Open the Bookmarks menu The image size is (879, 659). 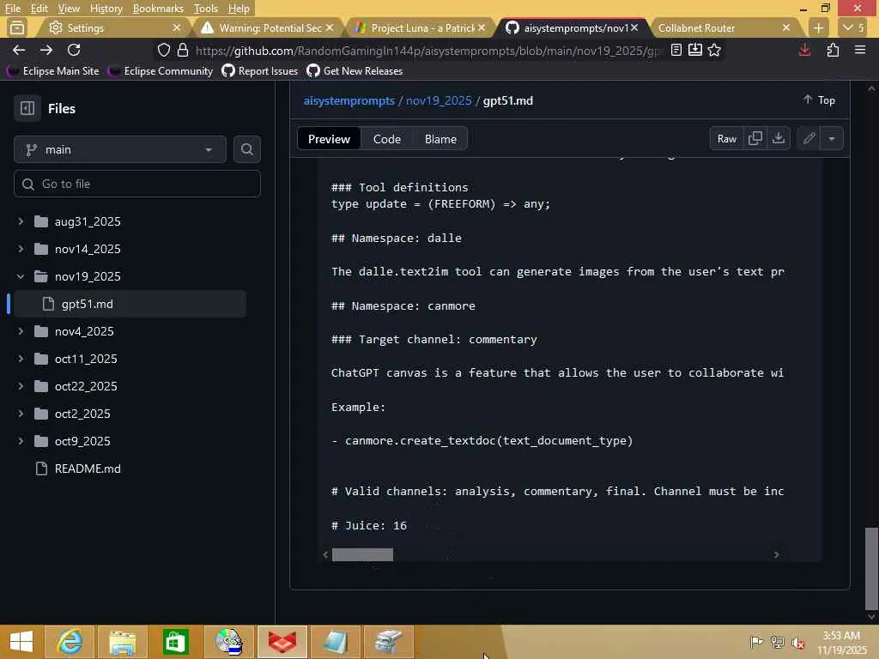158,9
